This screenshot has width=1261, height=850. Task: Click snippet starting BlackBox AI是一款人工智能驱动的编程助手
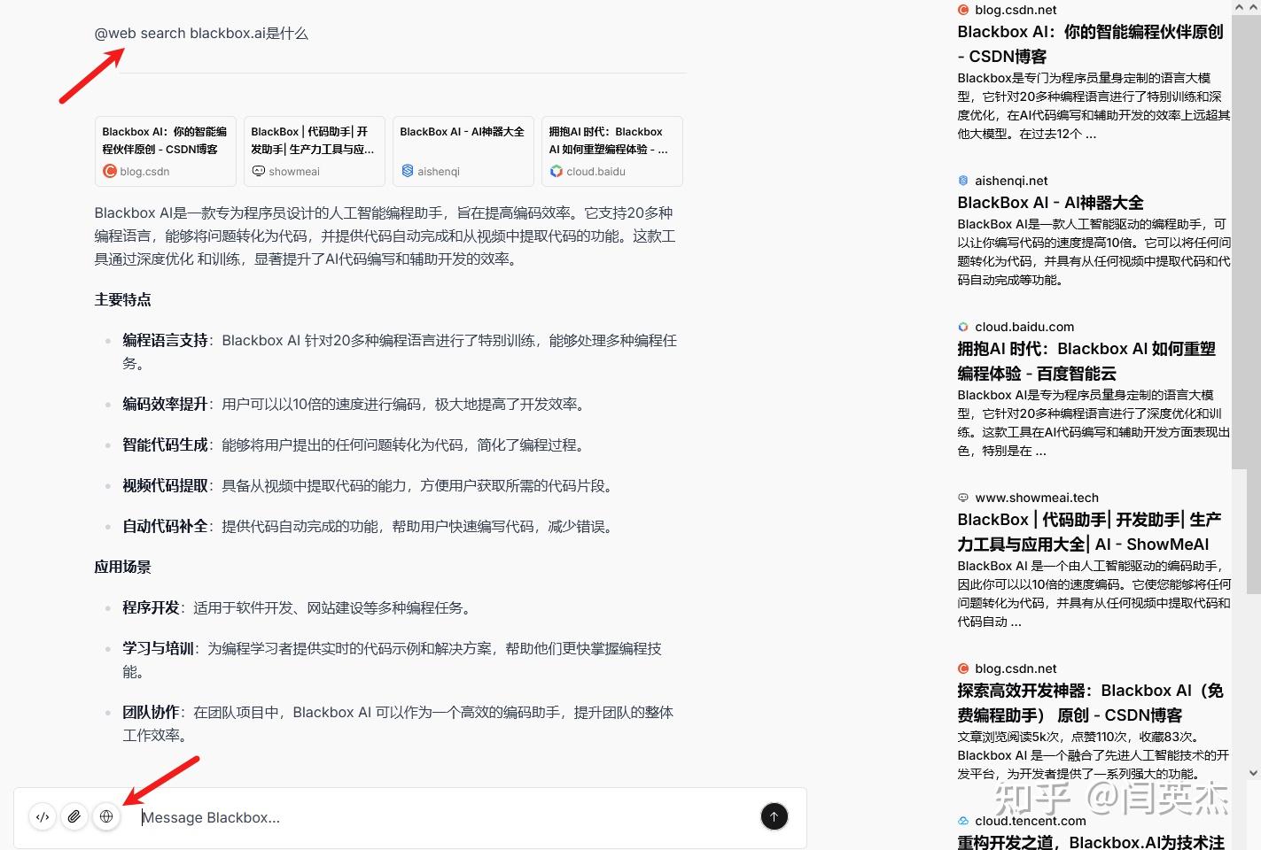click(1094, 252)
